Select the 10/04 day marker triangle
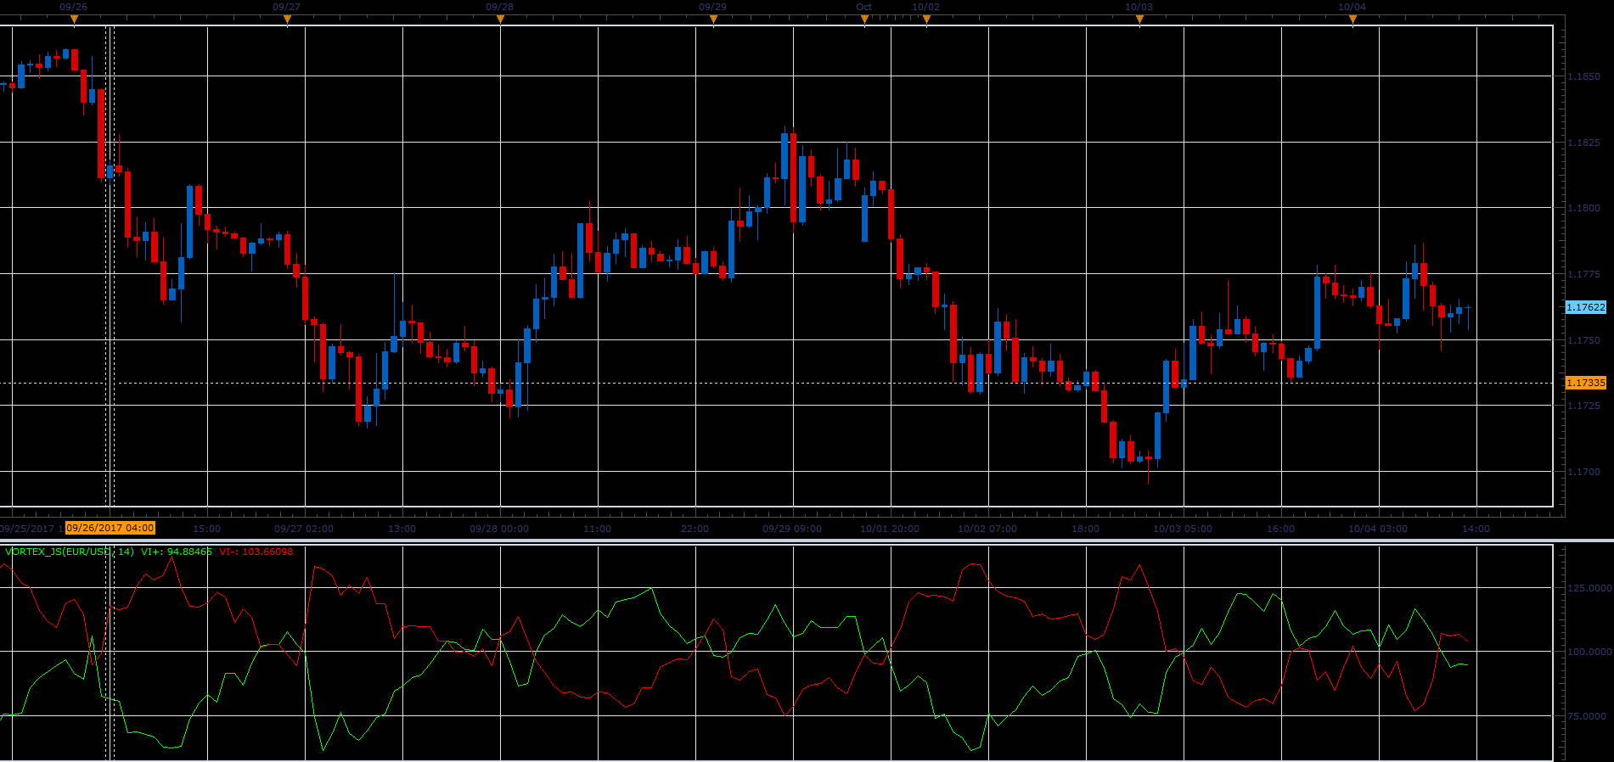The height and width of the screenshot is (762, 1614). click(1352, 19)
